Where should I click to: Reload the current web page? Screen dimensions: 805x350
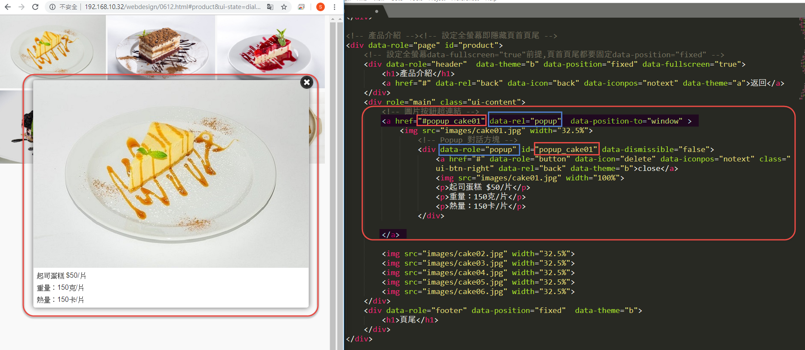pos(35,7)
